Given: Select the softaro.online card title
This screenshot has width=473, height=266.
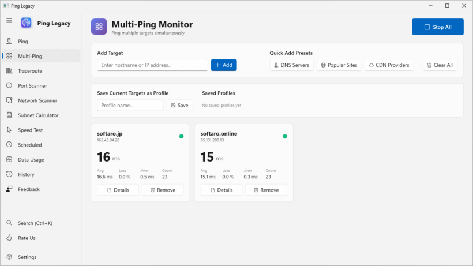Looking at the screenshot, I should click(219, 134).
